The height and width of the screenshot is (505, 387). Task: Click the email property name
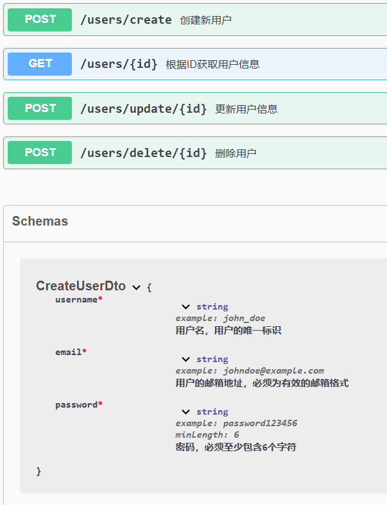click(68, 352)
